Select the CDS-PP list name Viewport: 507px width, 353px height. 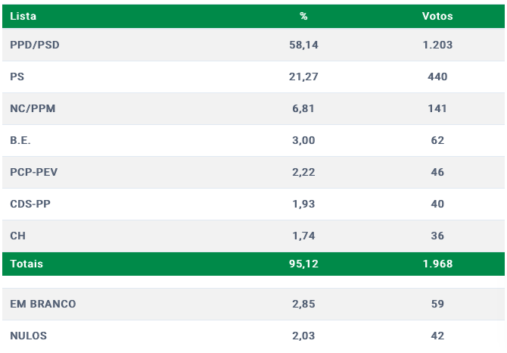click(30, 204)
